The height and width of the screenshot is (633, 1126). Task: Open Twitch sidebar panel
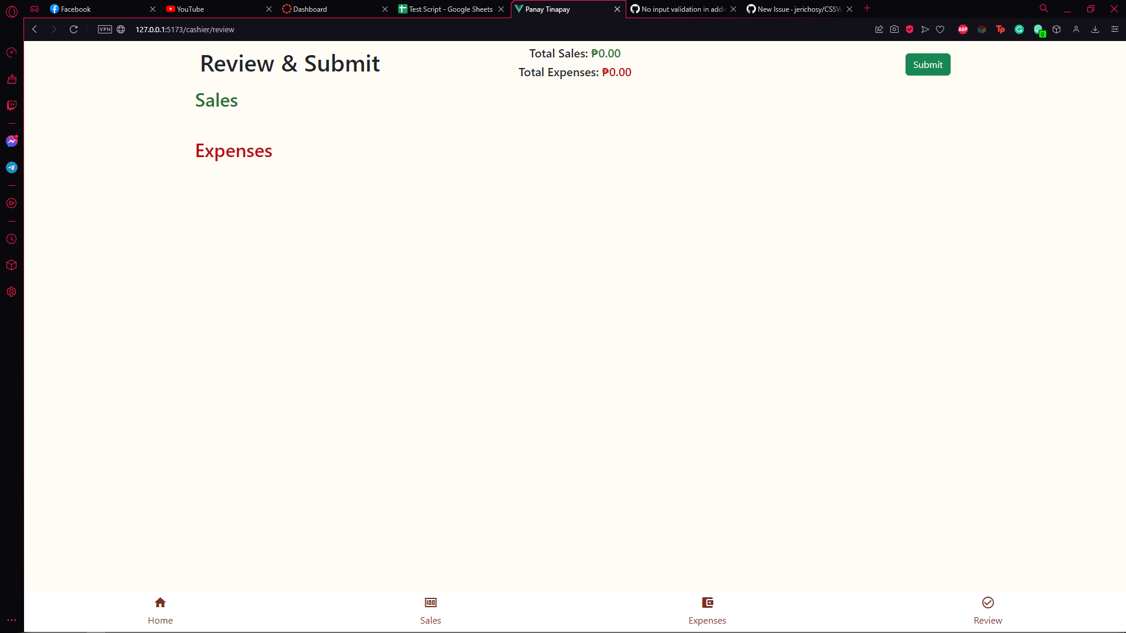point(12,105)
